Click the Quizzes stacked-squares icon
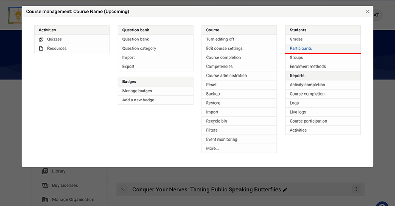The image size is (395, 206). (41, 39)
